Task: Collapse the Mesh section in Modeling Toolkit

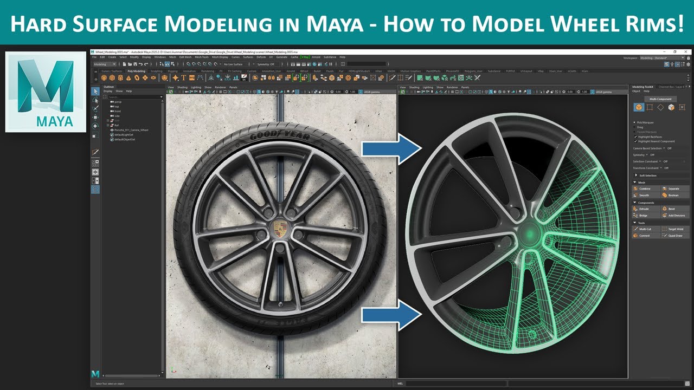Action: tap(660, 183)
